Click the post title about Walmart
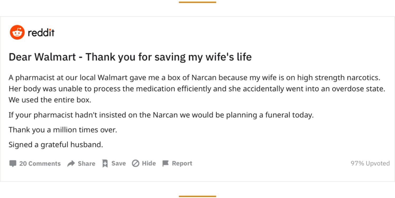 tap(130, 57)
